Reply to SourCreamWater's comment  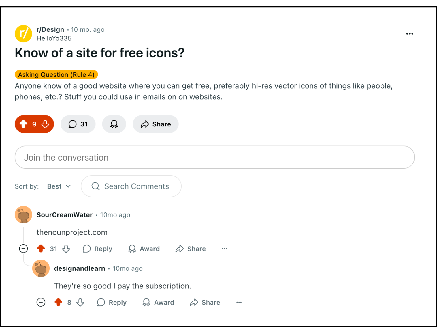pyautogui.click(x=97, y=249)
